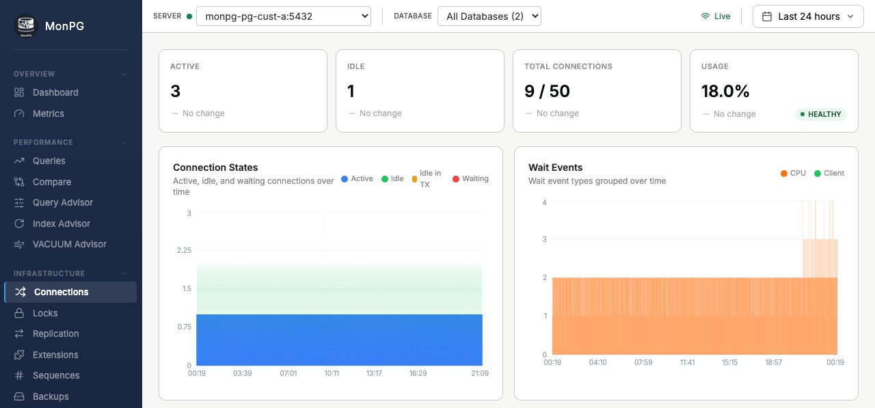The height and width of the screenshot is (408, 875).
Task: Click the MonPG logo icon
Action: 26,26
